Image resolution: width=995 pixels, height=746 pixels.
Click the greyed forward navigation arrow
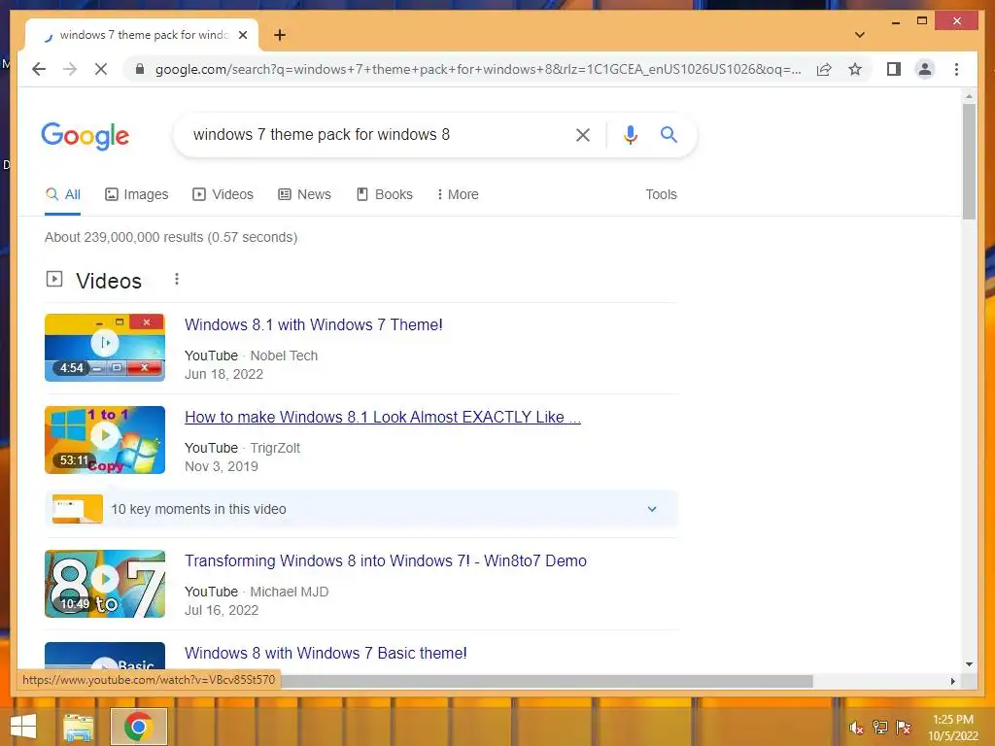[x=70, y=69]
